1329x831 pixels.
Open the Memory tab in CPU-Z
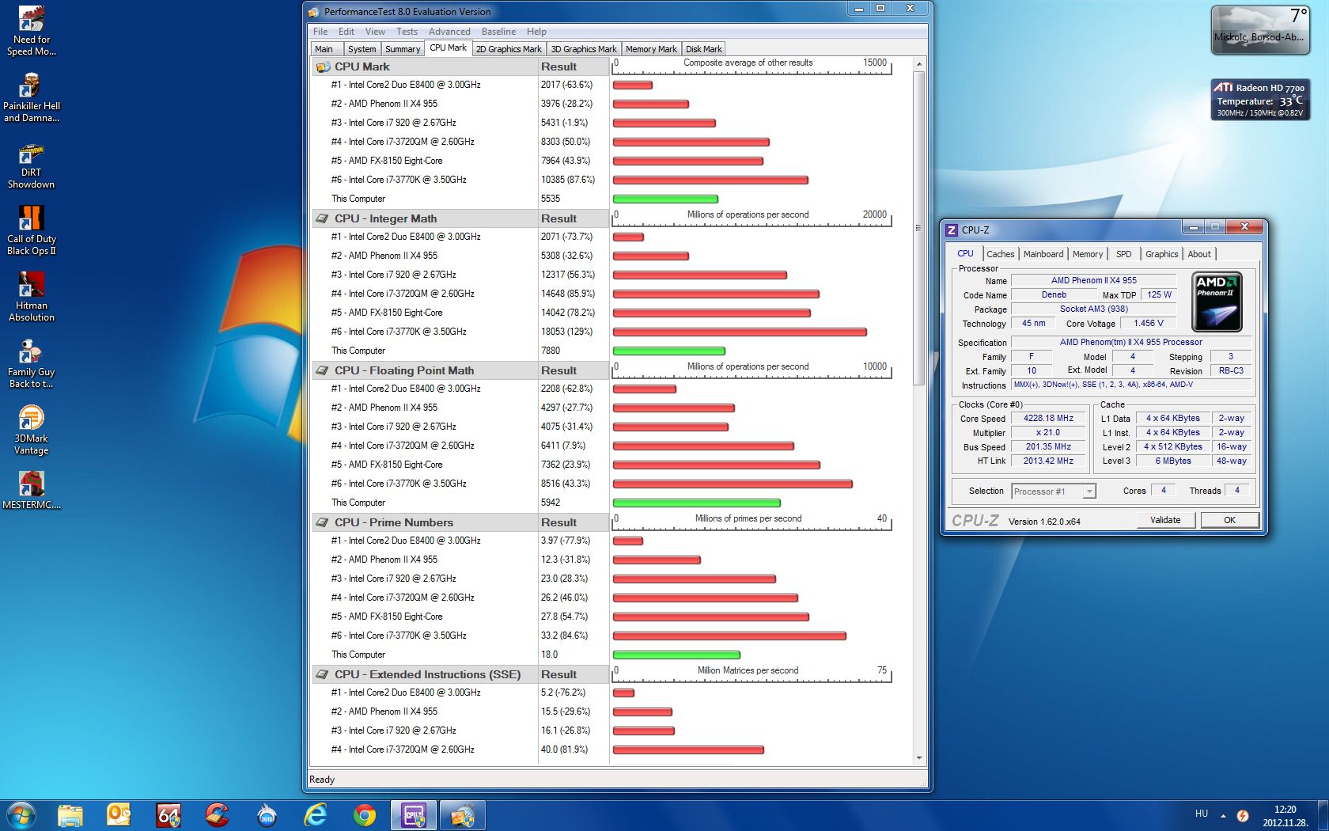[x=1088, y=254]
